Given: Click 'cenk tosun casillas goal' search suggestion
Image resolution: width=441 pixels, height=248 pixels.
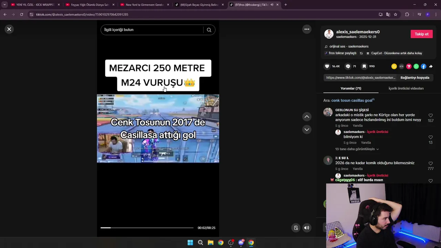Looking at the screenshot, I should click(352, 101).
